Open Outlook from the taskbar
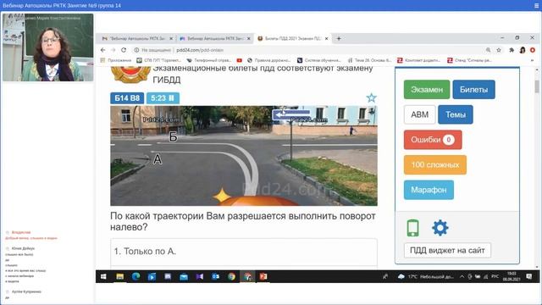This screenshot has height=305, width=542. [x=215, y=277]
